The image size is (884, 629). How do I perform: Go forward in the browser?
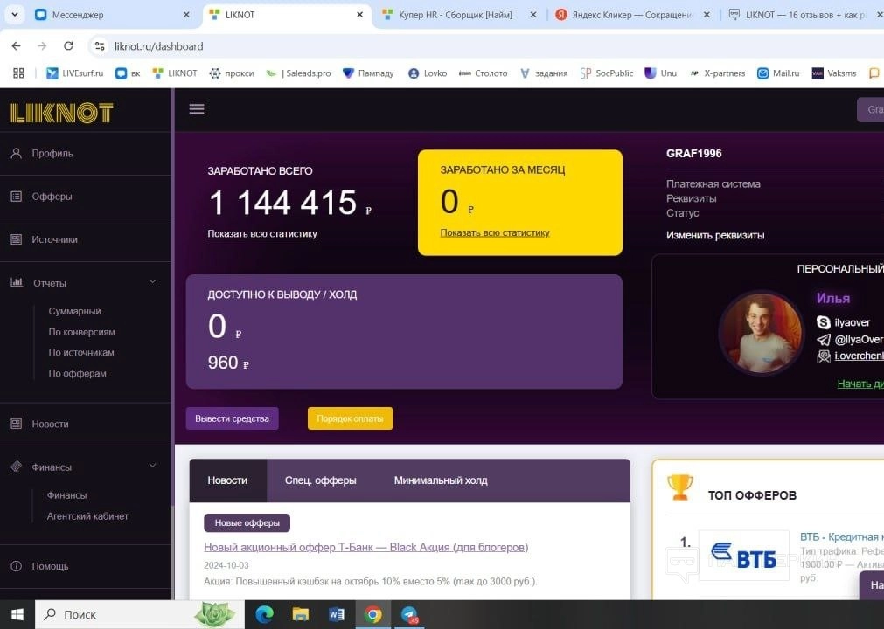pyautogui.click(x=42, y=46)
